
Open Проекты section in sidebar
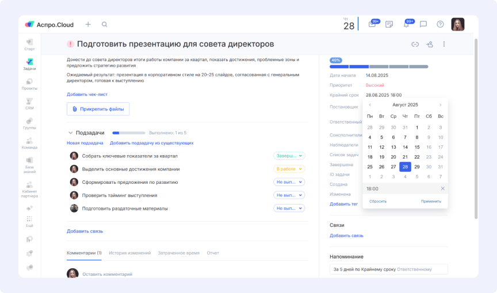tap(29, 84)
